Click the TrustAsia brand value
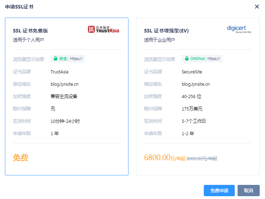This screenshot has height=199, width=265. (x=59, y=72)
